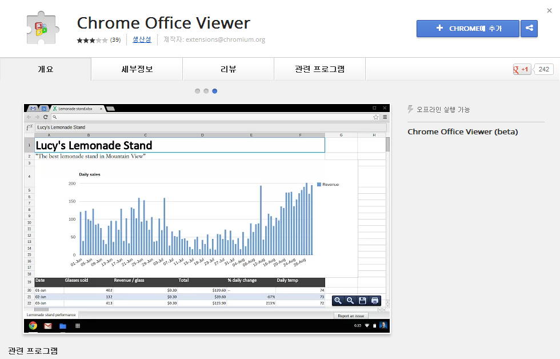
Task: Click the user avatar on shelf
Action: point(383,325)
